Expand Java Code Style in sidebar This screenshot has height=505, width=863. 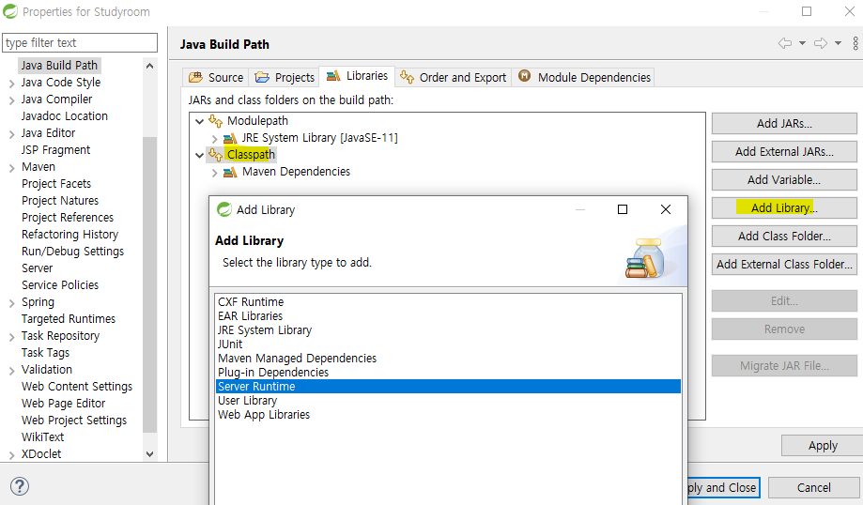click(11, 84)
